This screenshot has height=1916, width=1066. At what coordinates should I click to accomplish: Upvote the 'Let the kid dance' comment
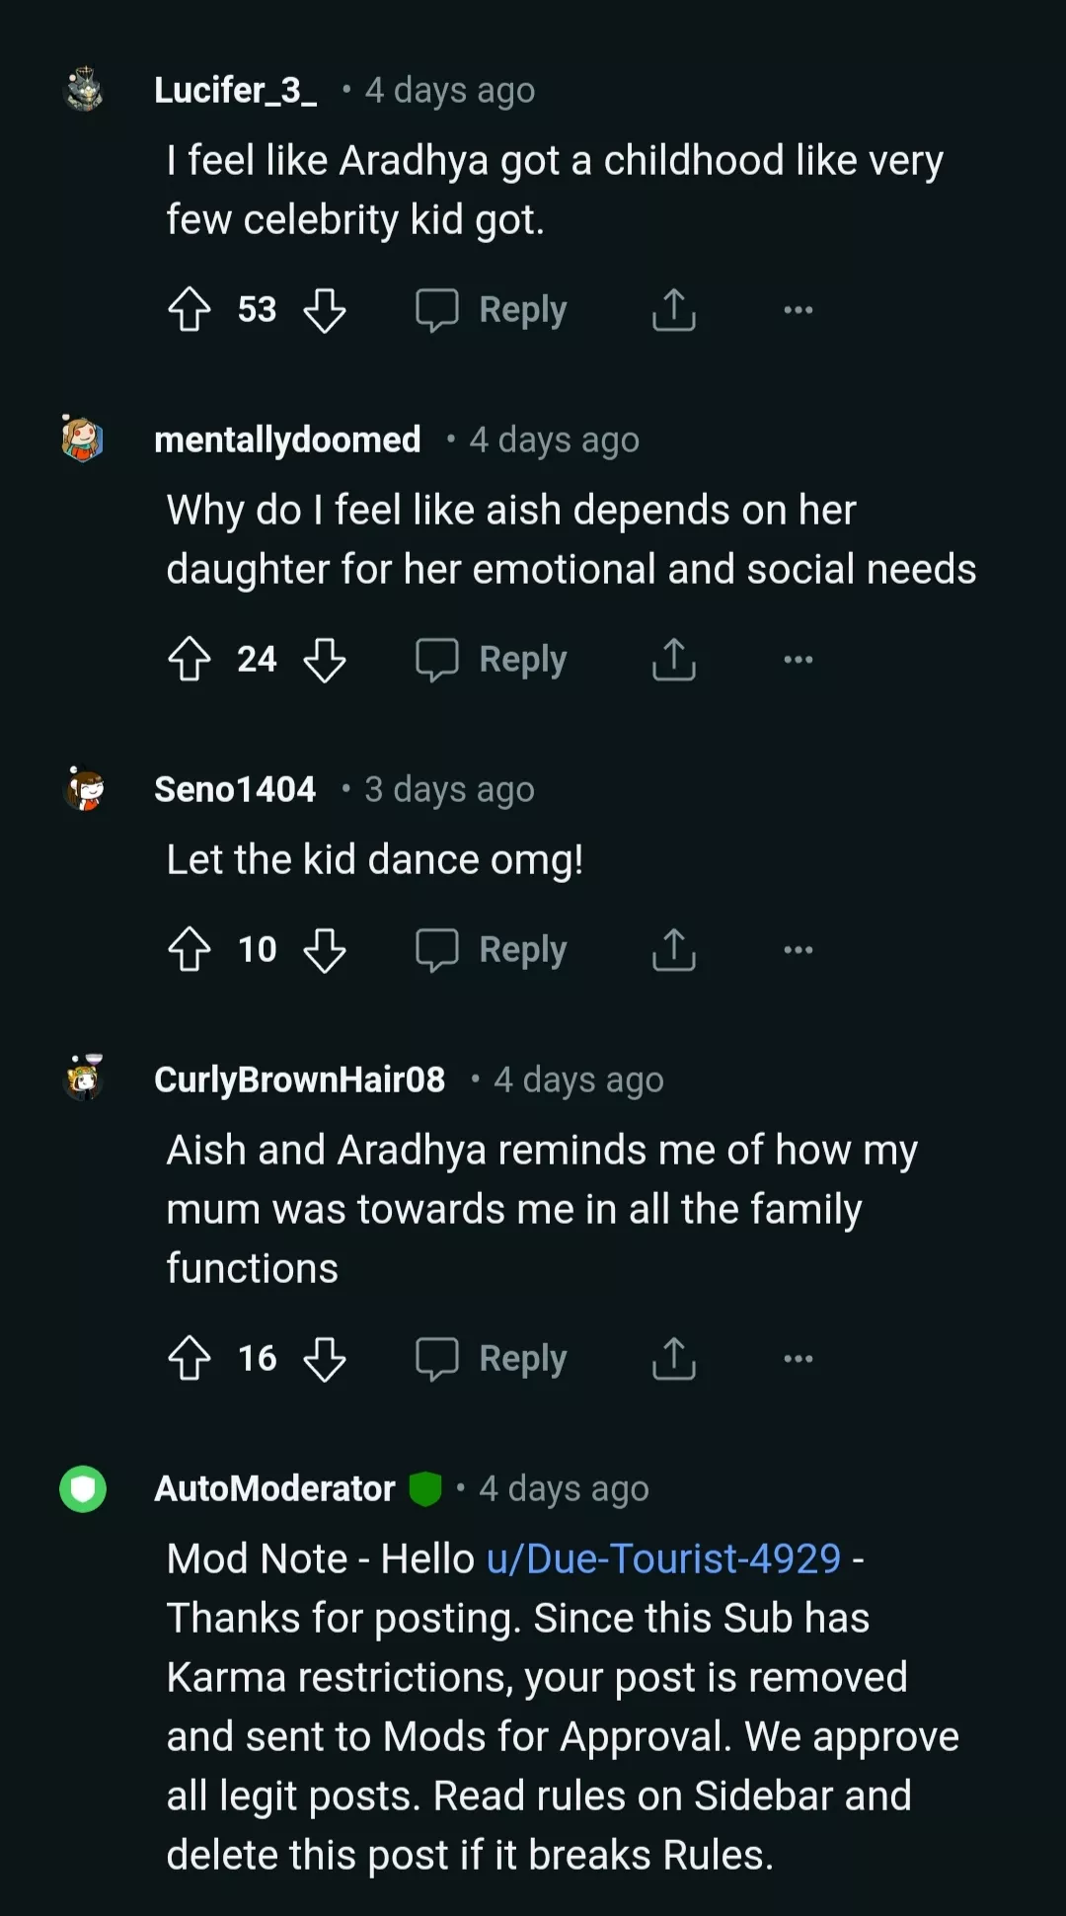190,949
